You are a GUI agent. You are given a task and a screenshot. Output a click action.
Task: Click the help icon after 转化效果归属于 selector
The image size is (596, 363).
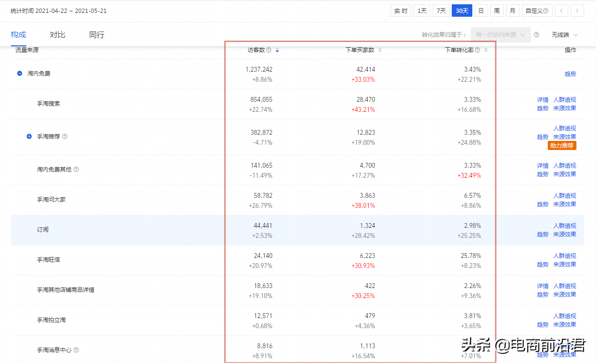click(536, 34)
